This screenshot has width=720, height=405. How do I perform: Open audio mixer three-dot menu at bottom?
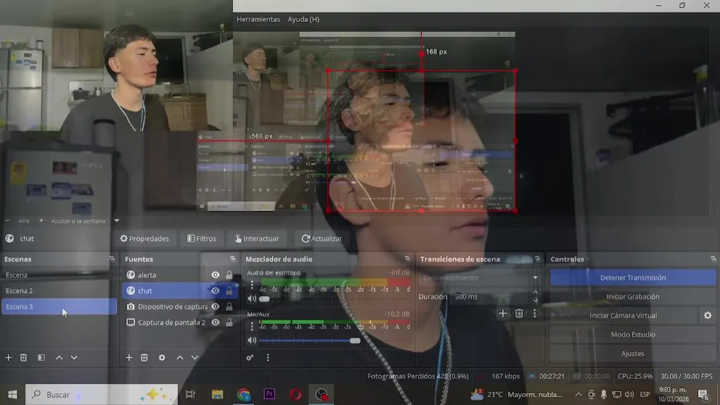[268, 358]
